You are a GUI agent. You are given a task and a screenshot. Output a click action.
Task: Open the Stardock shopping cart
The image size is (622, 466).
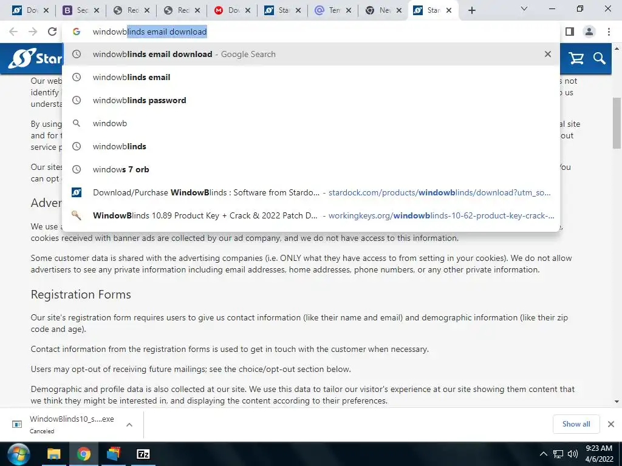tap(576, 59)
